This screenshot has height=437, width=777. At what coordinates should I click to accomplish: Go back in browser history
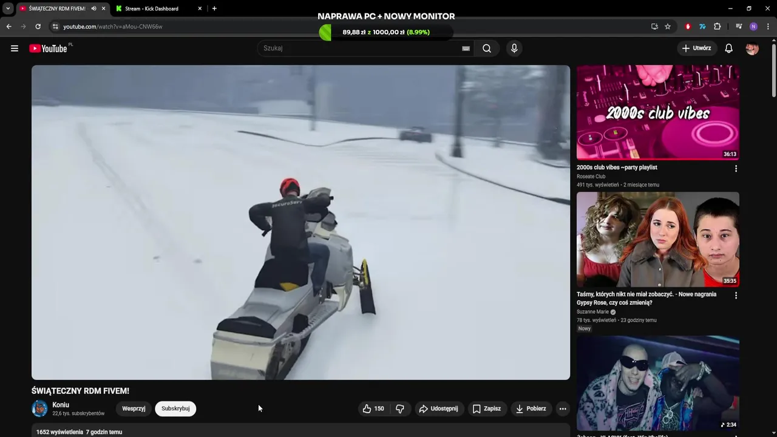8,27
